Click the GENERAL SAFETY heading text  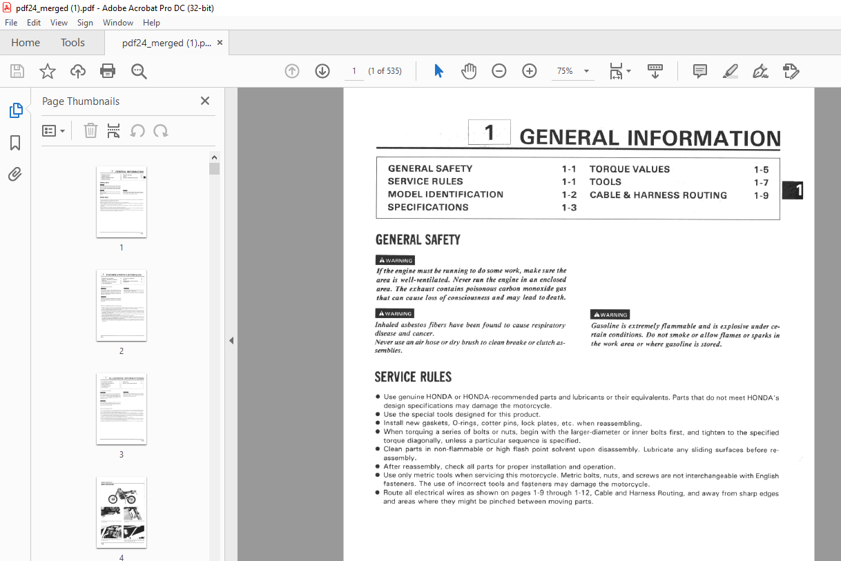coord(418,240)
